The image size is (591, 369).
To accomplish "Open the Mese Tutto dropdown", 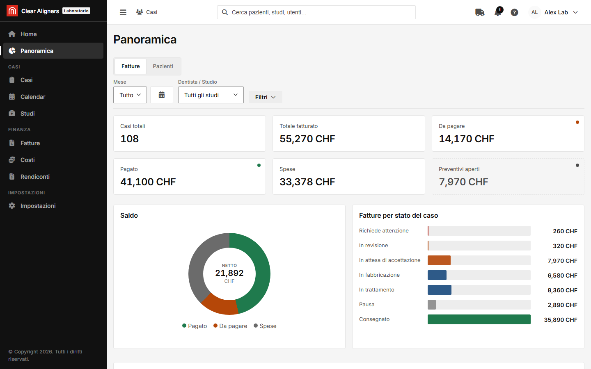I will click(130, 95).
